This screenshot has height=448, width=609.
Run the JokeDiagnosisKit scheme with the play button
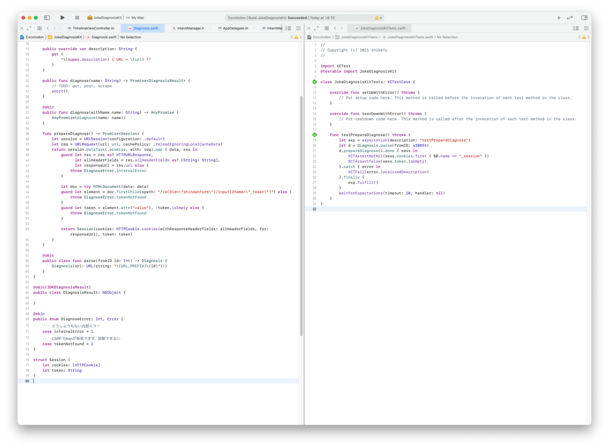[x=62, y=18]
